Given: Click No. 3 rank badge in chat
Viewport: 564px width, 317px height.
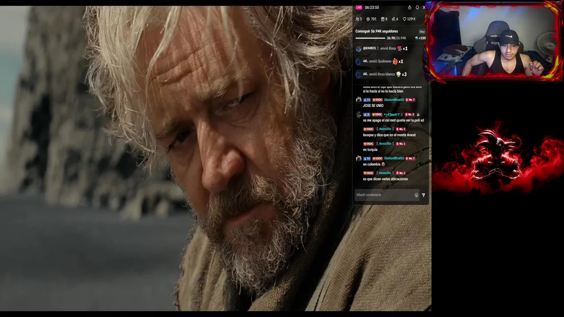Looking at the screenshot, I should tap(410, 114).
